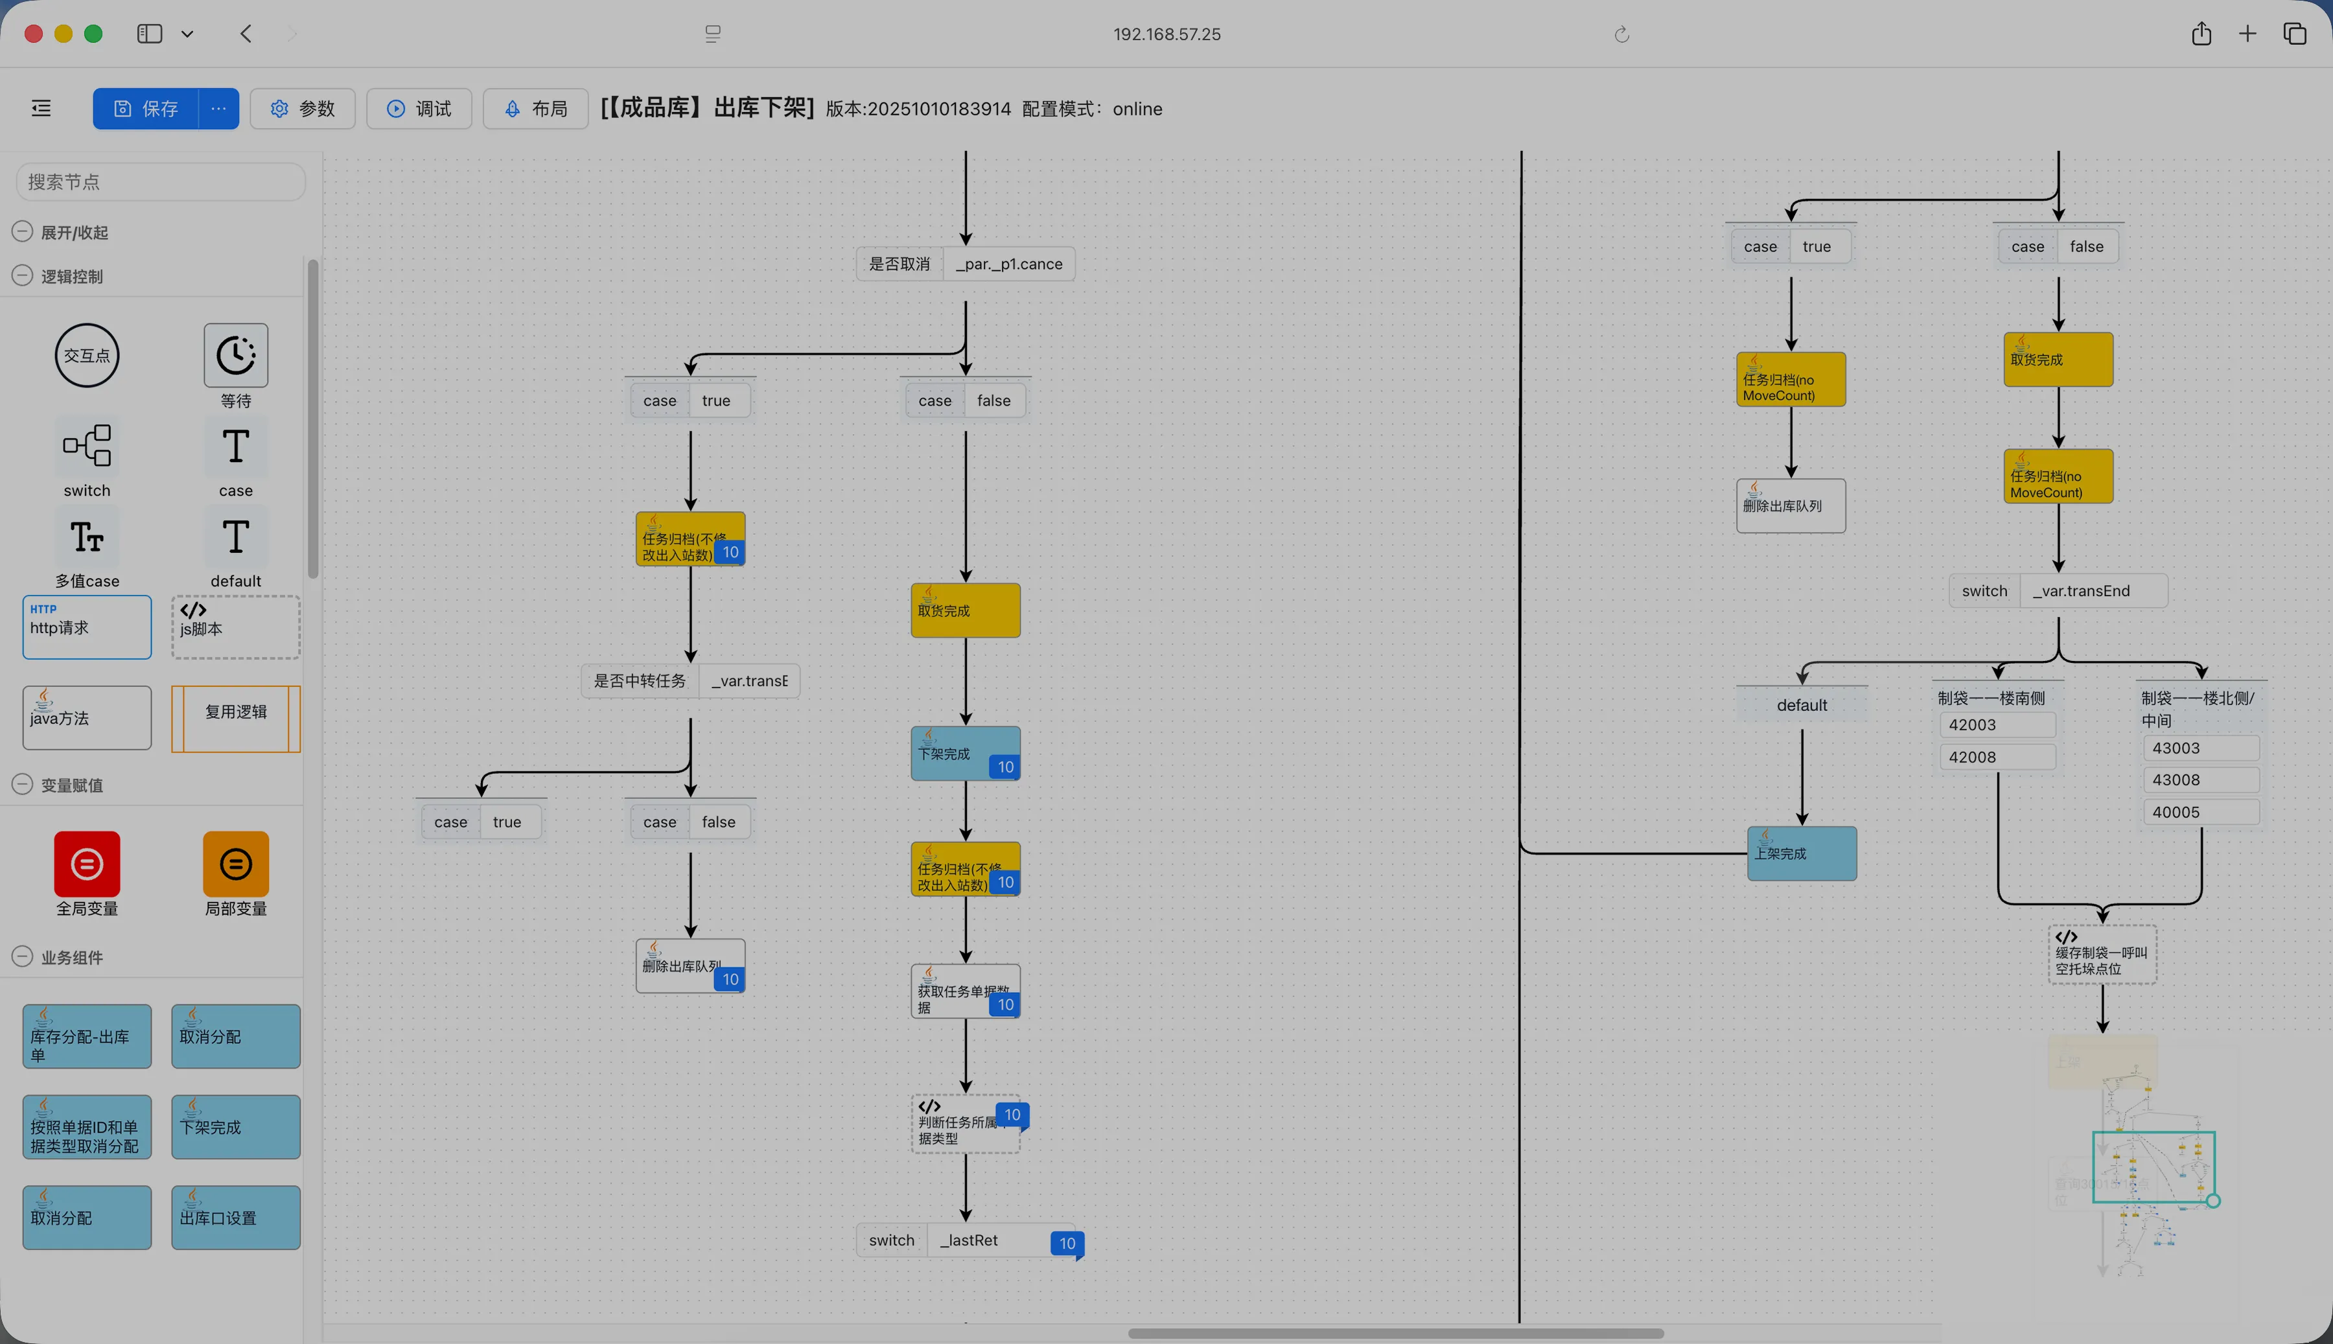The width and height of the screenshot is (2333, 1344).
Task: Select the 判断任务所属单据类型 script node
Action: click(x=966, y=1124)
